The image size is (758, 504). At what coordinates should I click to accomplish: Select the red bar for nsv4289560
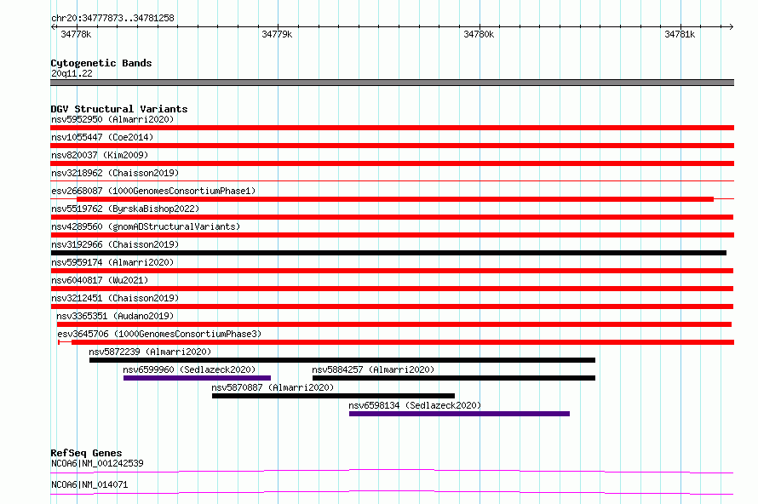click(392, 235)
